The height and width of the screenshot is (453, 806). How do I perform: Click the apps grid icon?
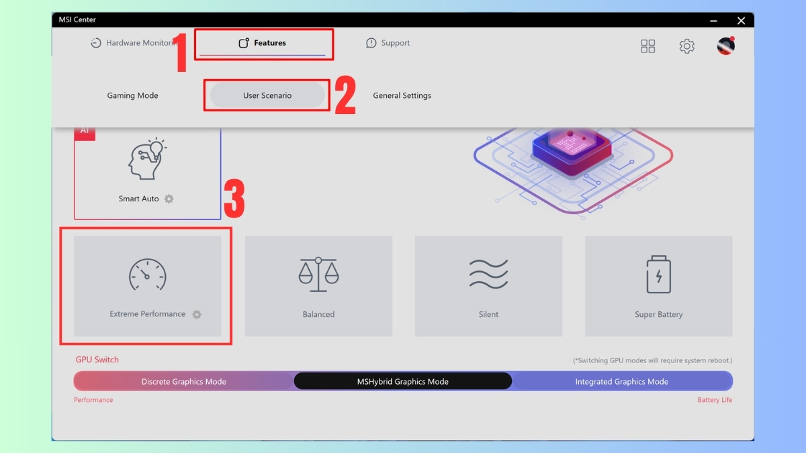tap(648, 46)
